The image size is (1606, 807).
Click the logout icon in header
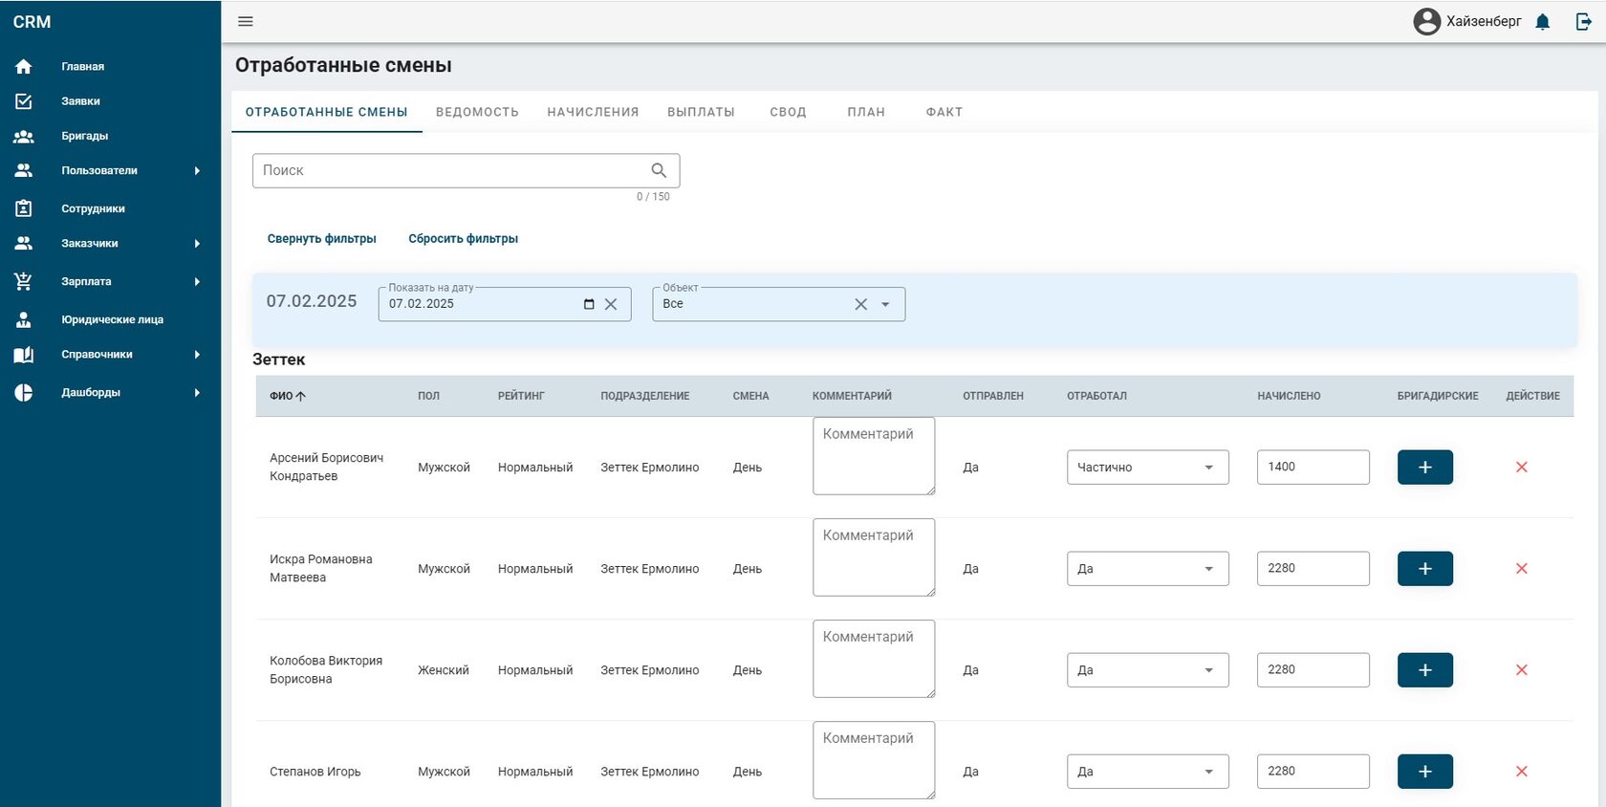1583,21
